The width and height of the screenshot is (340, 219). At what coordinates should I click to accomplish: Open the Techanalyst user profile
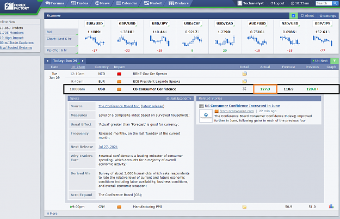point(251,3)
